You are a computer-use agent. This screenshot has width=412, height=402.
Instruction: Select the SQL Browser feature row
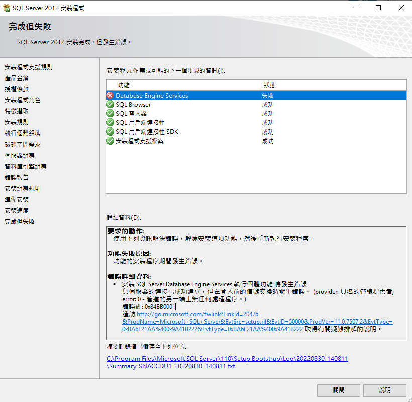[256, 105]
